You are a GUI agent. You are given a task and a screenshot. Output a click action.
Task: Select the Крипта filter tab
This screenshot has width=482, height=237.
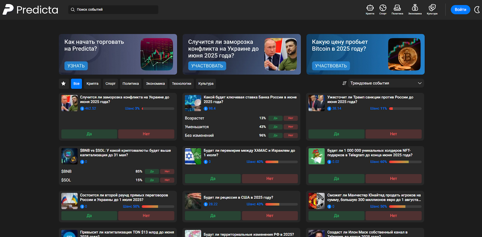92,84
